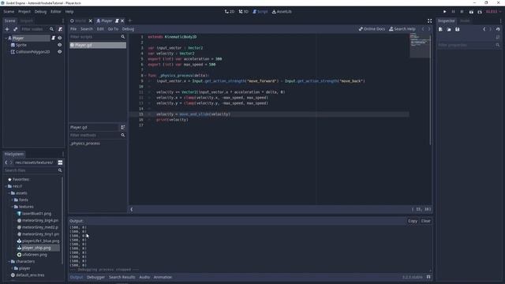Viewport: 505px width, 284px height.
Task: Switch to 3D workspace
Action: point(244,12)
